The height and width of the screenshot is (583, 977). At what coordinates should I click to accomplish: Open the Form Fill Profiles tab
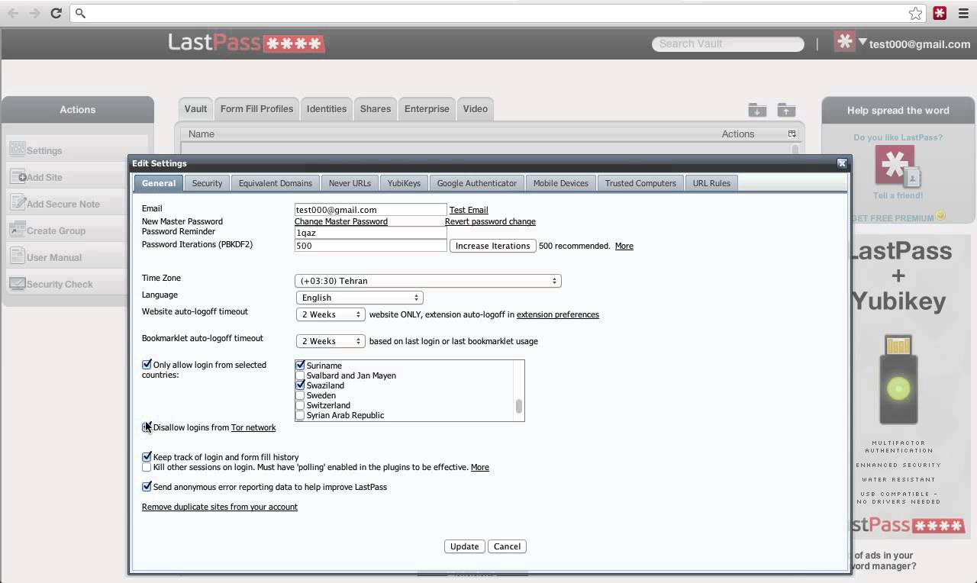click(x=256, y=109)
